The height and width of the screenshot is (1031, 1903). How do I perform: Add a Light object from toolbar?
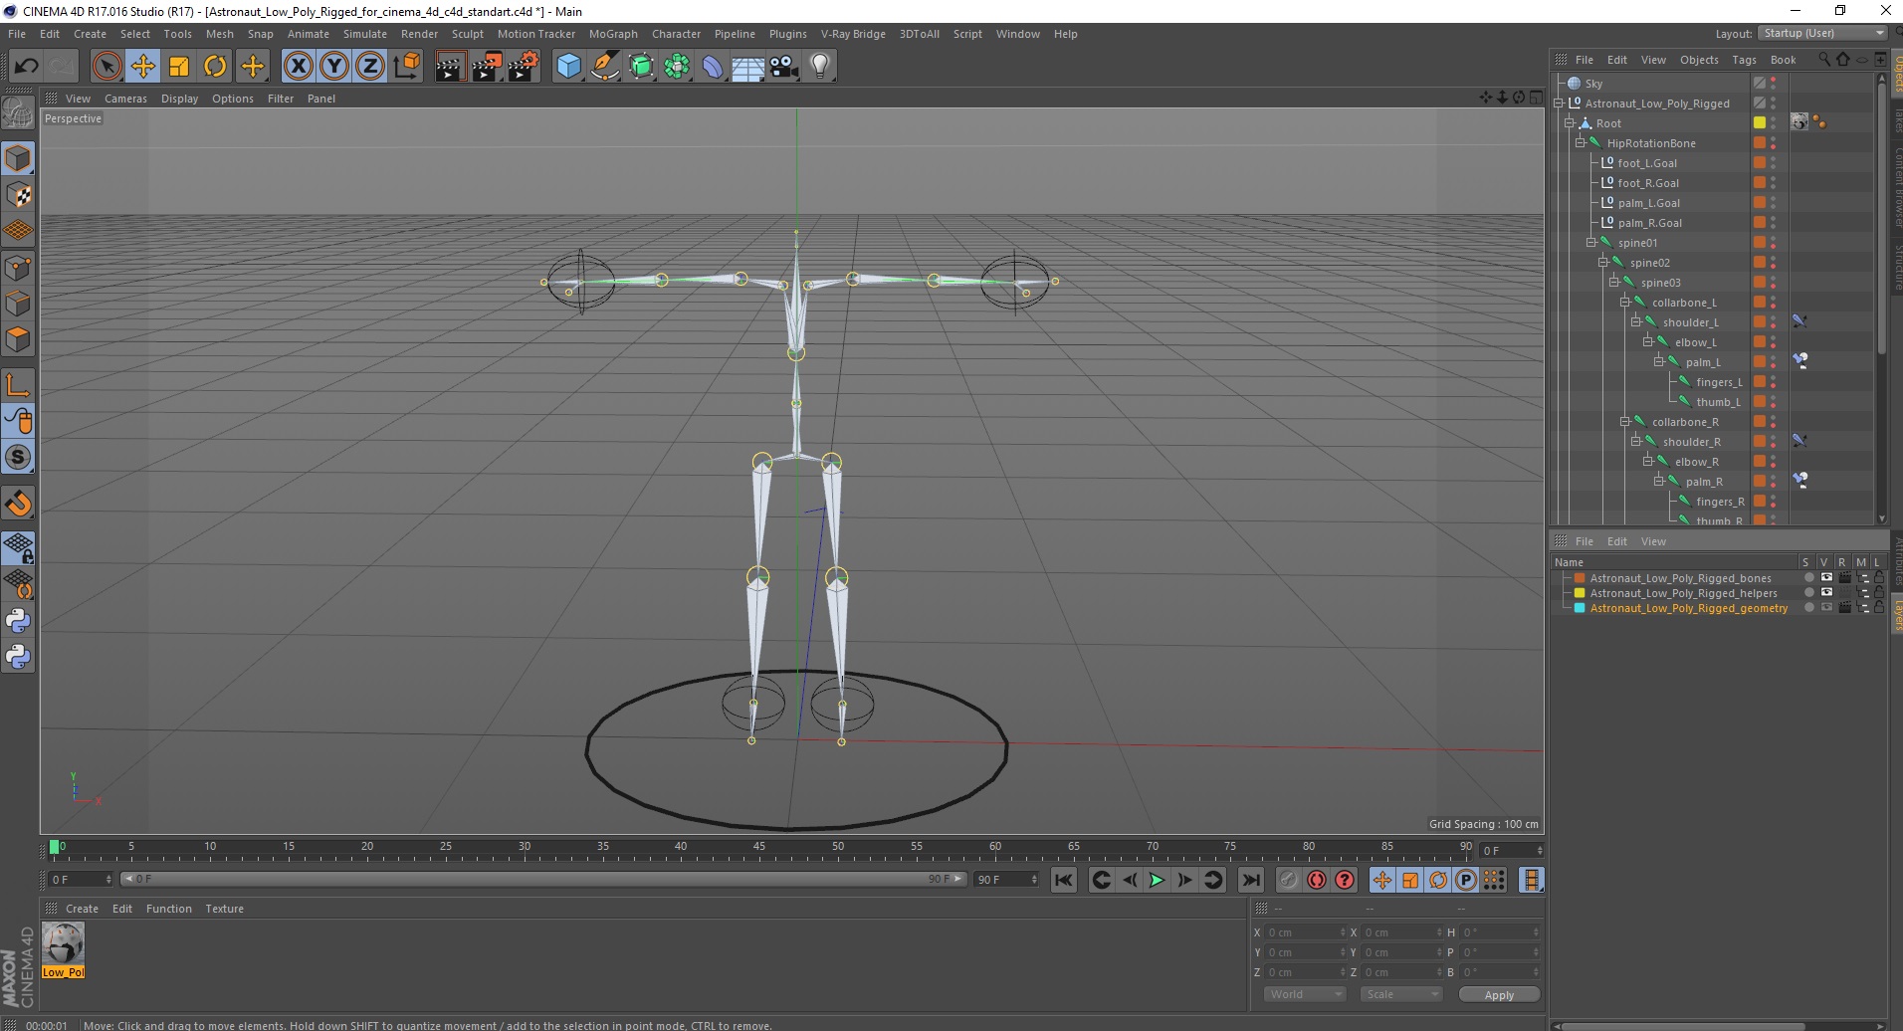tap(820, 67)
